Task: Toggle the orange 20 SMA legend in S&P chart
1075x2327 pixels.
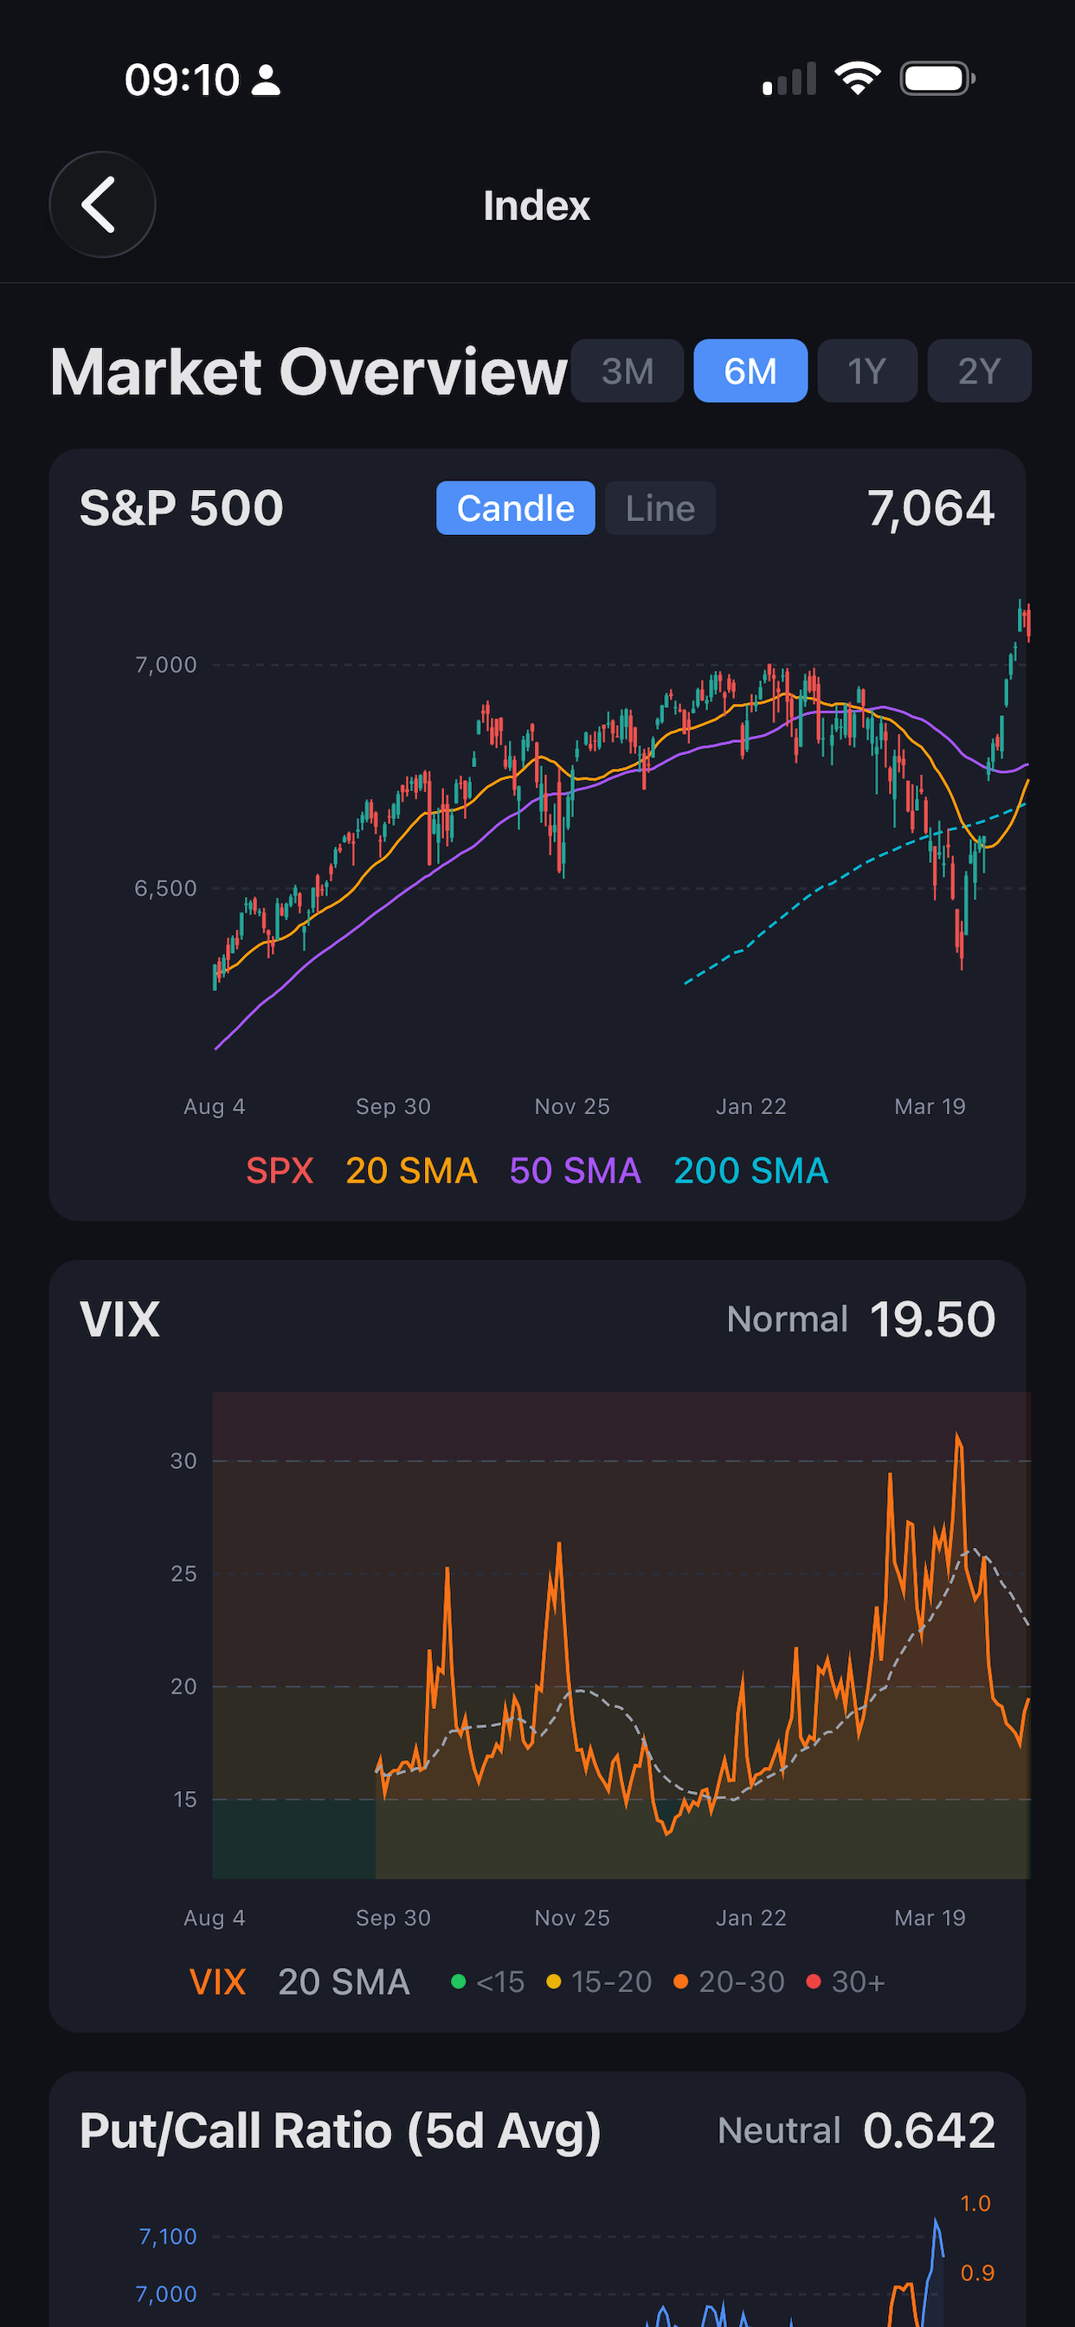Action: click(x=411, y=1170)
